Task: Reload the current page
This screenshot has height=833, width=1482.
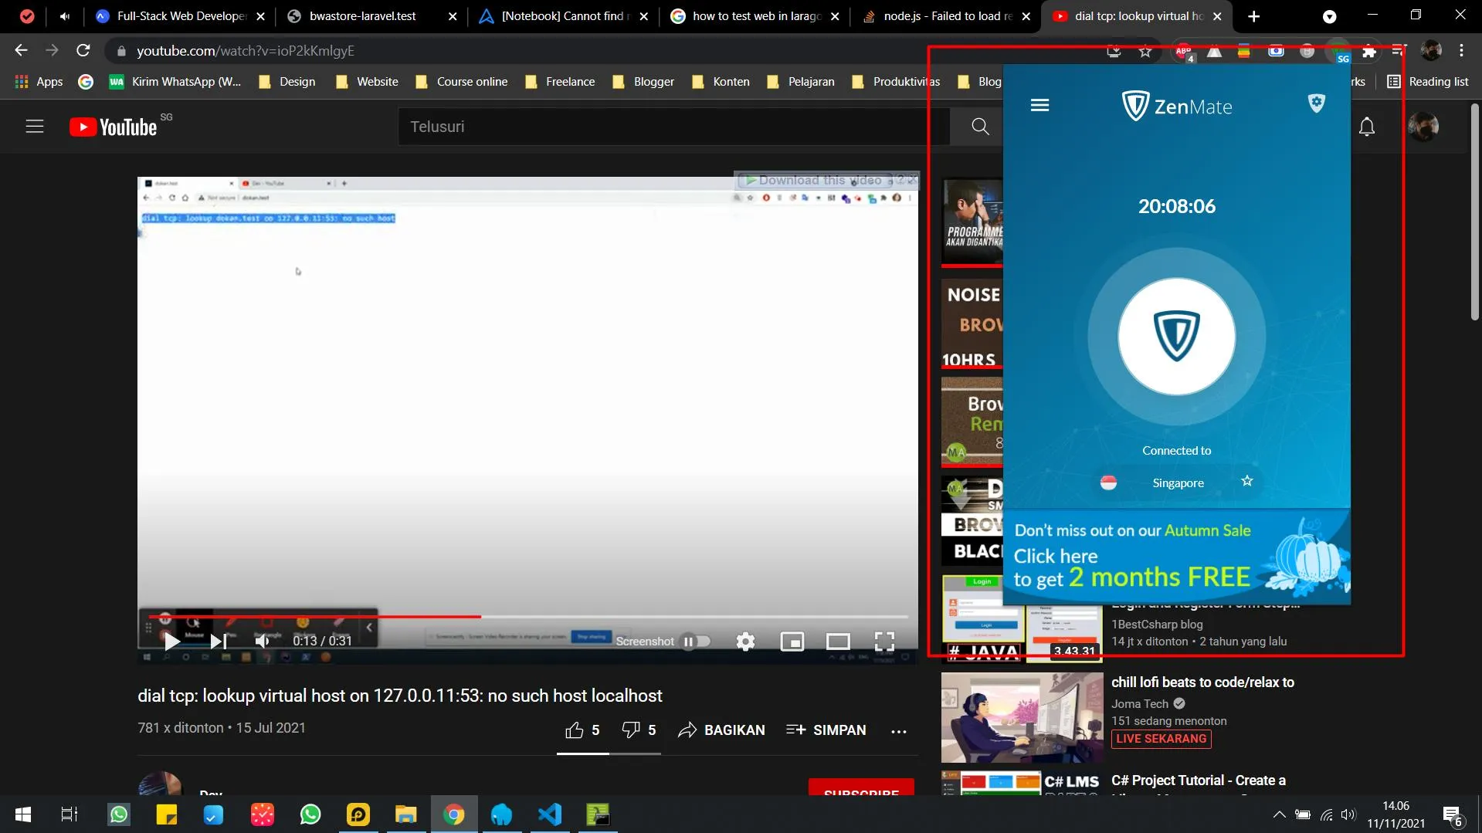Action: point(83,51)
